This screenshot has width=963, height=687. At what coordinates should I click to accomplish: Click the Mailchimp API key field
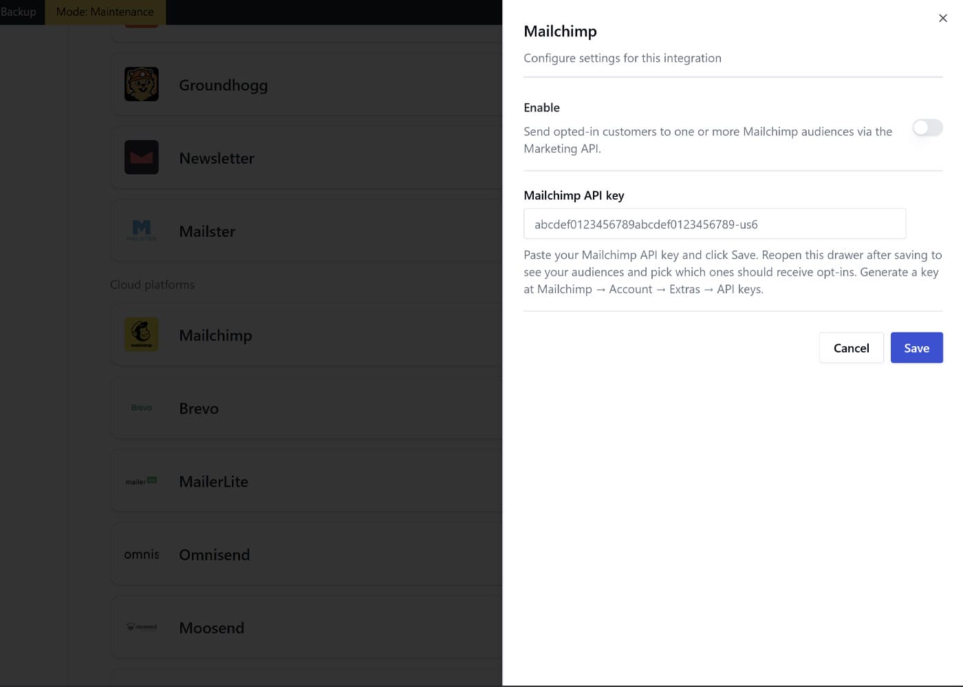tap(715, 224)
